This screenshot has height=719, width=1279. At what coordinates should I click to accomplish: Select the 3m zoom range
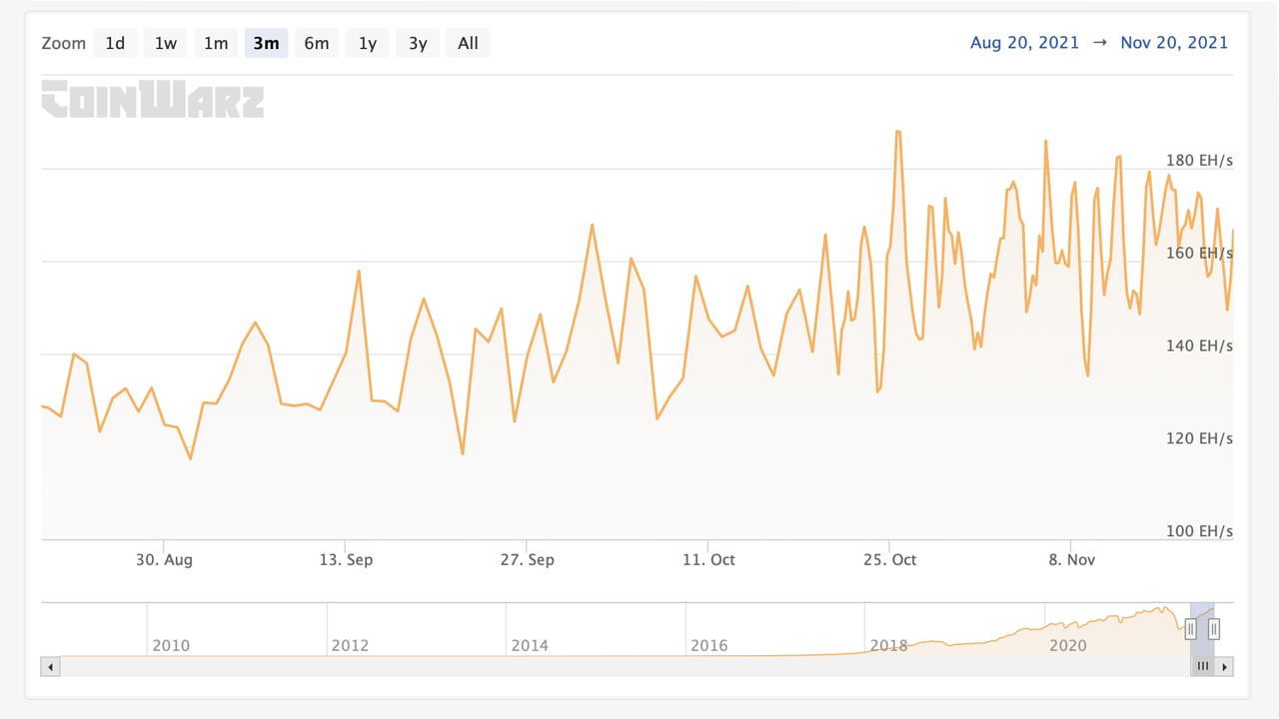click(267, 43)
